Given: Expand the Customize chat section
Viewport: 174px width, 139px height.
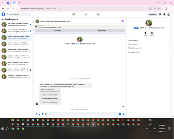Looking at the screenshot, I should (x=149, y=40).
